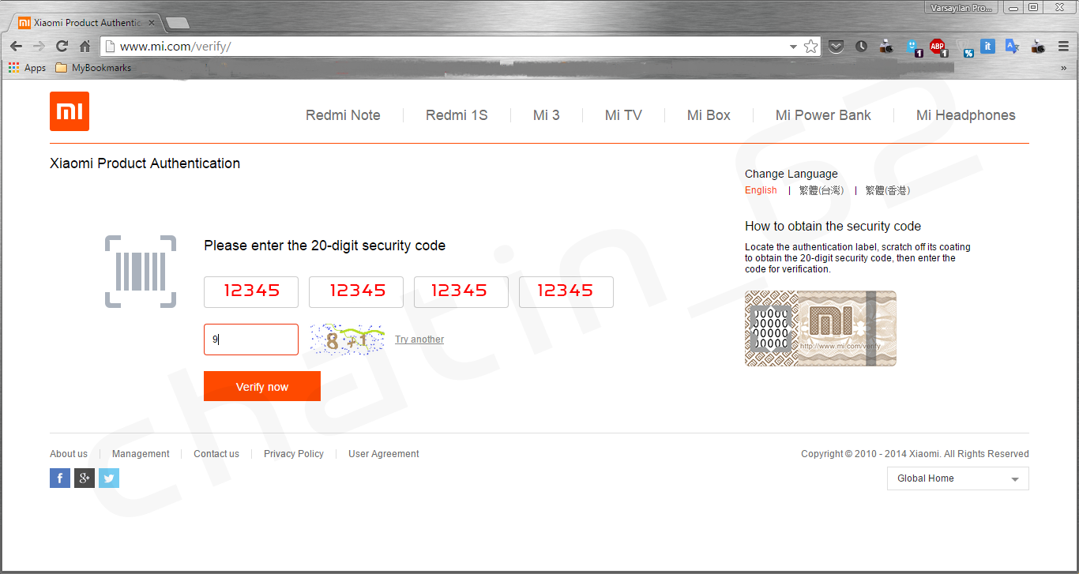
Task: Open a new browser tab
Action: 178,23
